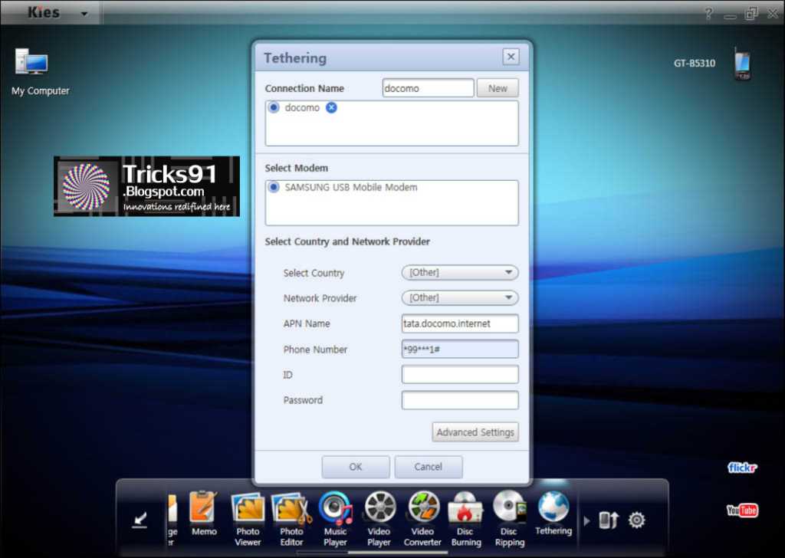
Task: Click the dock collapse arrow icon
Action: coord(140,520)
